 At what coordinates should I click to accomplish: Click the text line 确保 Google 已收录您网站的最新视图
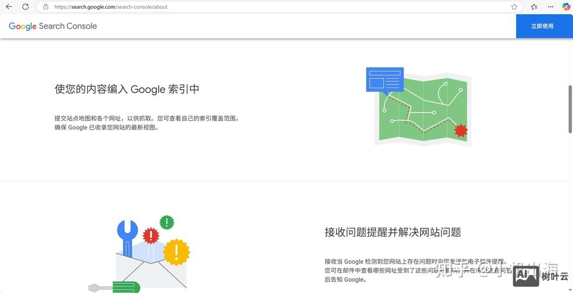(x=107, y=128)
